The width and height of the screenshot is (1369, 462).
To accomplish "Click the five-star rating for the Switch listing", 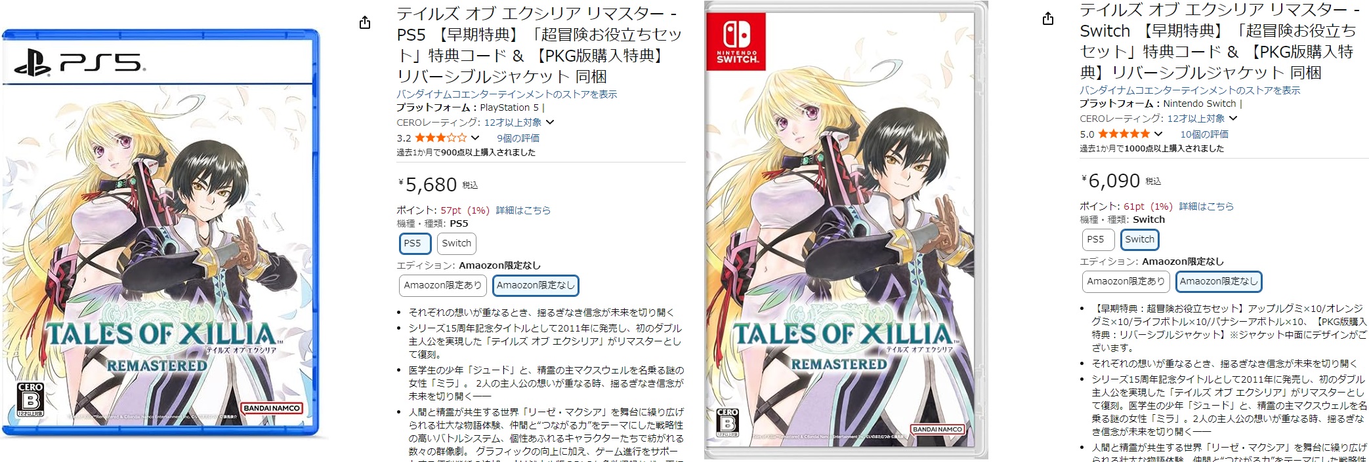I will point(1124,134).
